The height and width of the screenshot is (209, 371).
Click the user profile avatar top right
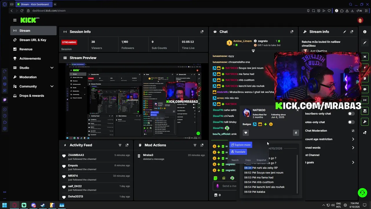(x=360, y=20)
